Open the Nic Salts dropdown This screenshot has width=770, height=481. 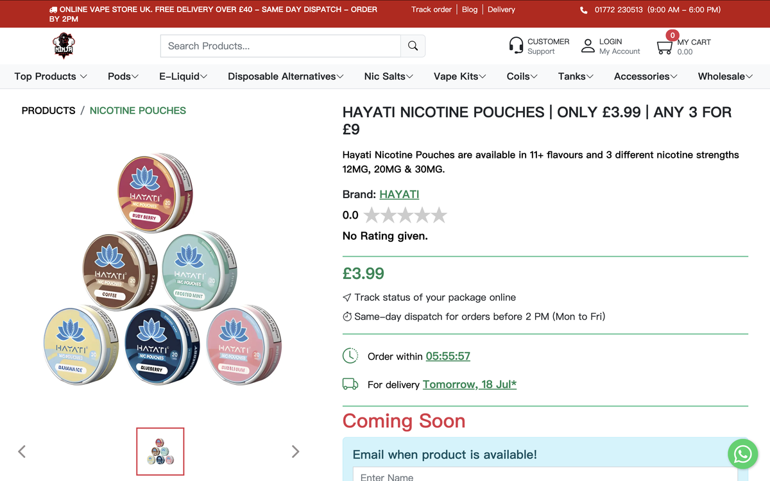(389, 76)
